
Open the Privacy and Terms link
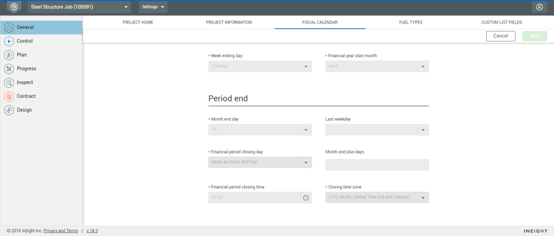click(x=60, y=231)
